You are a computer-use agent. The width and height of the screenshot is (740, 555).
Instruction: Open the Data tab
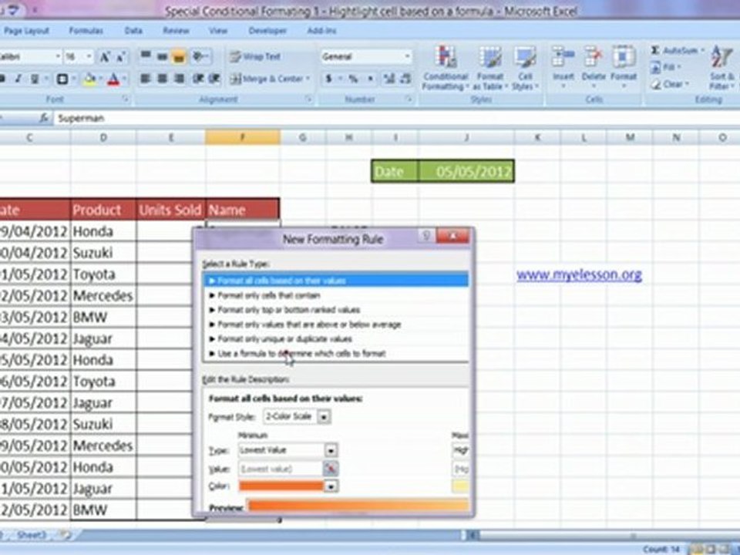click(133, 31)
